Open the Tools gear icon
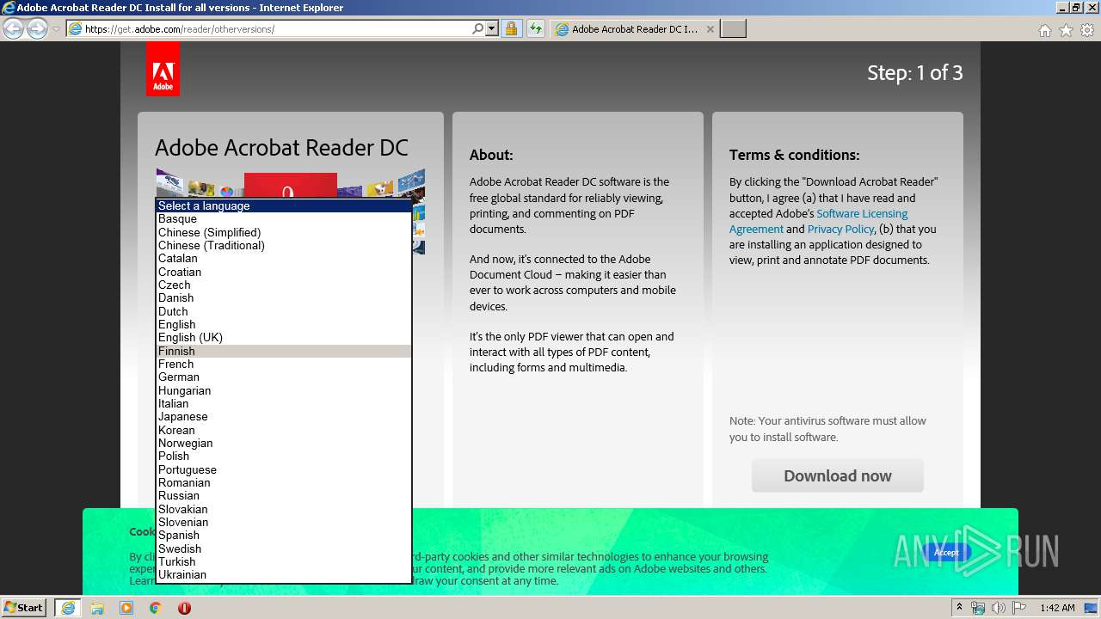This screenshot has width=1101, height=619. coord(1087,30)
